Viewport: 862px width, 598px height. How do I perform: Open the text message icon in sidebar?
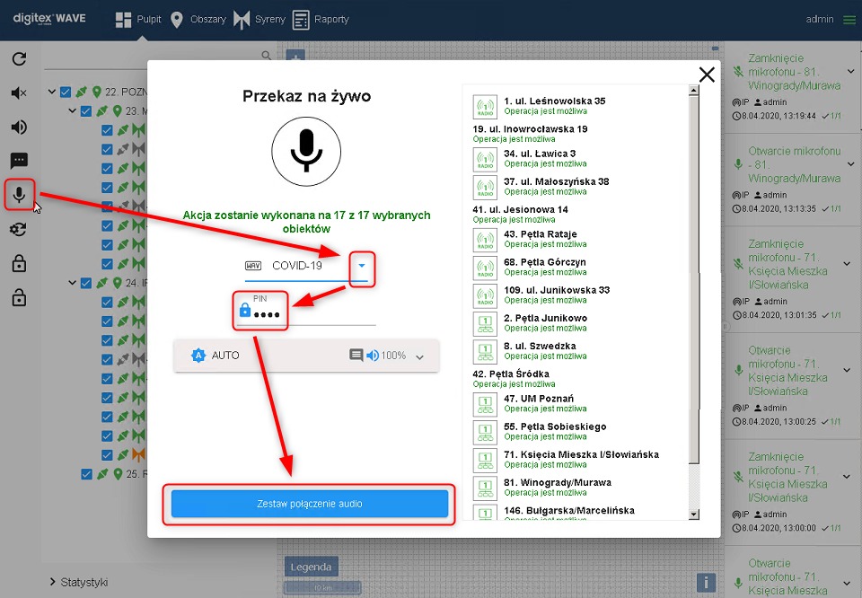[x=19, y=161]
